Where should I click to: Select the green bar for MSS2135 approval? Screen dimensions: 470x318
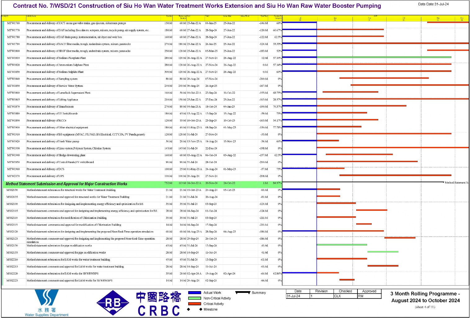pos(383,252)
